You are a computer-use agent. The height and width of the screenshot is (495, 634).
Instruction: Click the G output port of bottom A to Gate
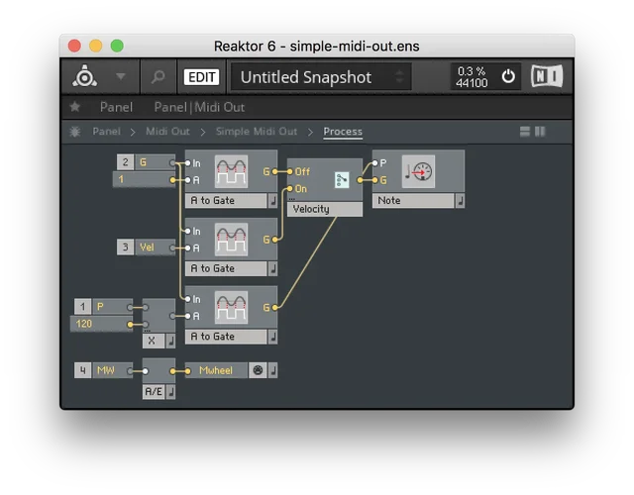click(275, 308)
